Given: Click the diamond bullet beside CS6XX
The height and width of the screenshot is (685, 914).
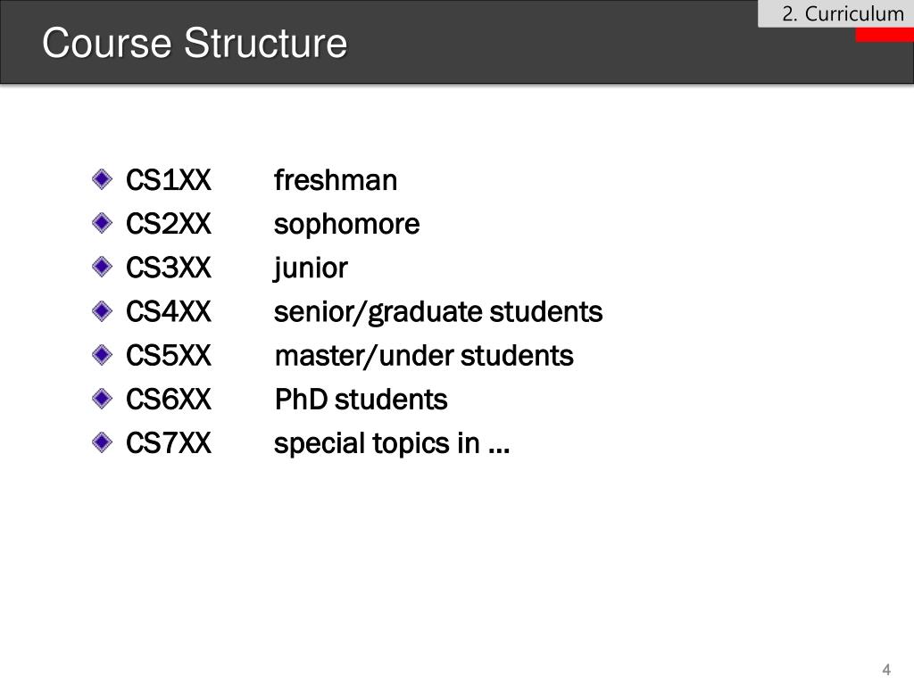Looking at the screenshot, I should [x=102, y=399].
